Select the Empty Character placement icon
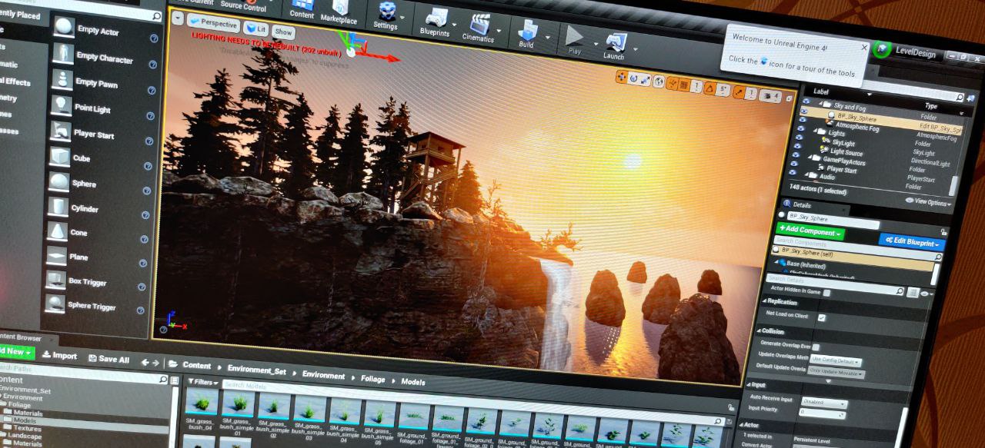This screenshot has width=985, height=448. pos(63,54)
